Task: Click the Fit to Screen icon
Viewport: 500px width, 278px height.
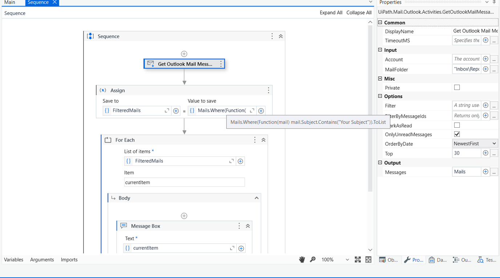Action: coord(358,259)
